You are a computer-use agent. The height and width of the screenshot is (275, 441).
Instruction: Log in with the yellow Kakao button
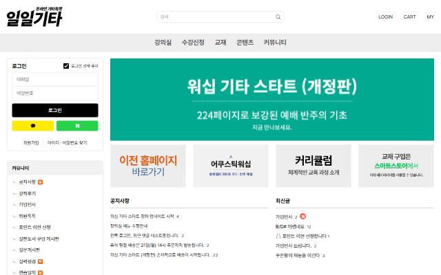(x=33, y=126)
